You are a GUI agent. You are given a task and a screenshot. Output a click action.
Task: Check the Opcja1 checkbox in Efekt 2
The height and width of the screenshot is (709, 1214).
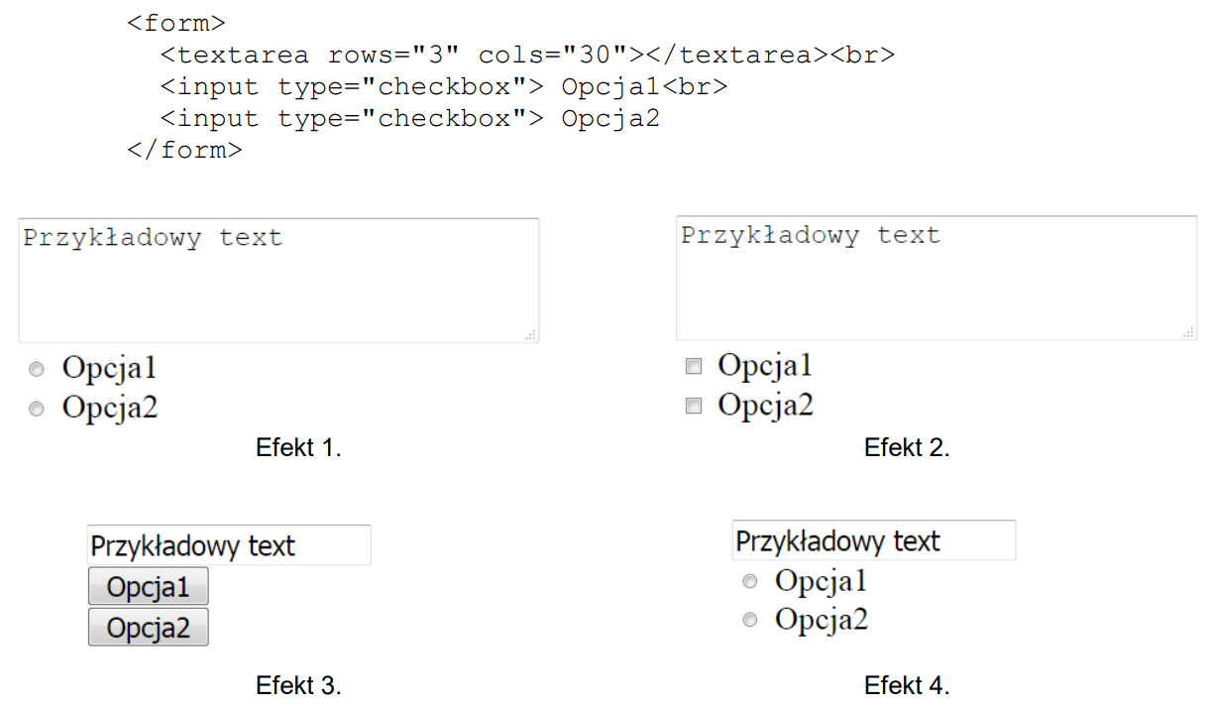[x=694, y=366]
